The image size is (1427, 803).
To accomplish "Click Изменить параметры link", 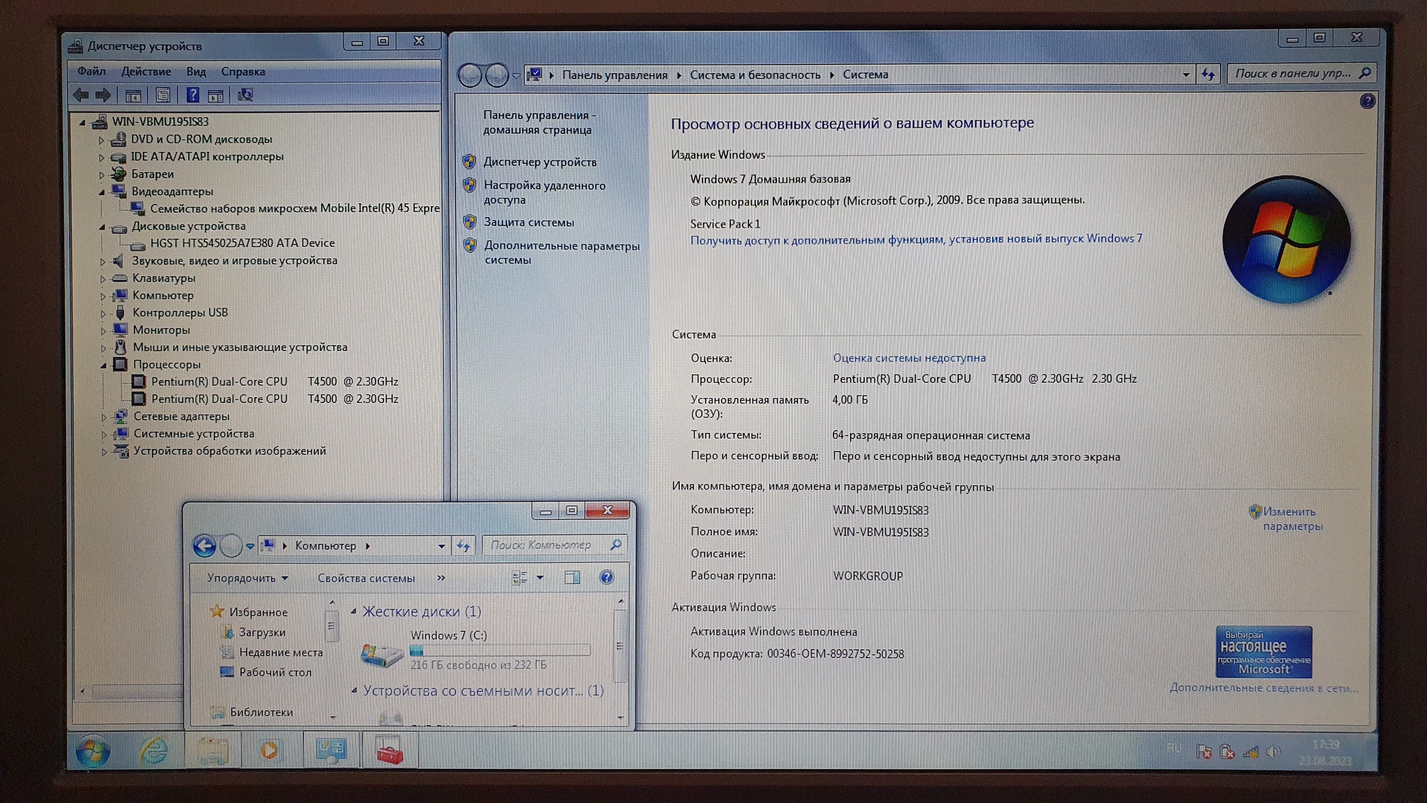I will (1291, 519).
